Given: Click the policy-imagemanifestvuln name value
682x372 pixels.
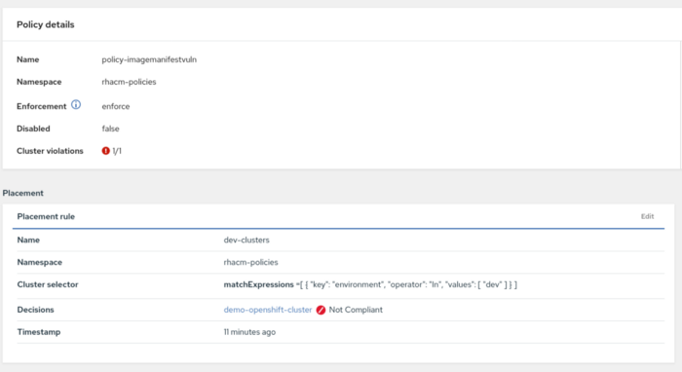Looking at the screenshot, I should 149,59.
